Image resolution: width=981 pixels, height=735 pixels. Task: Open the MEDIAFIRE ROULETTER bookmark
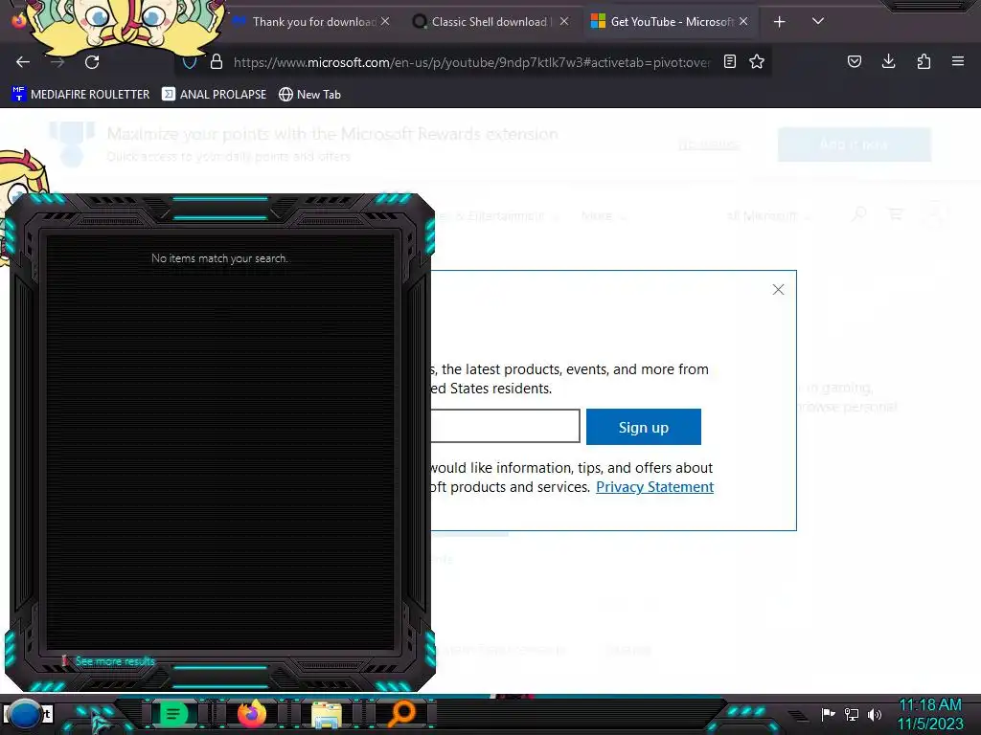pyautogui.click(x=80, y=95)
